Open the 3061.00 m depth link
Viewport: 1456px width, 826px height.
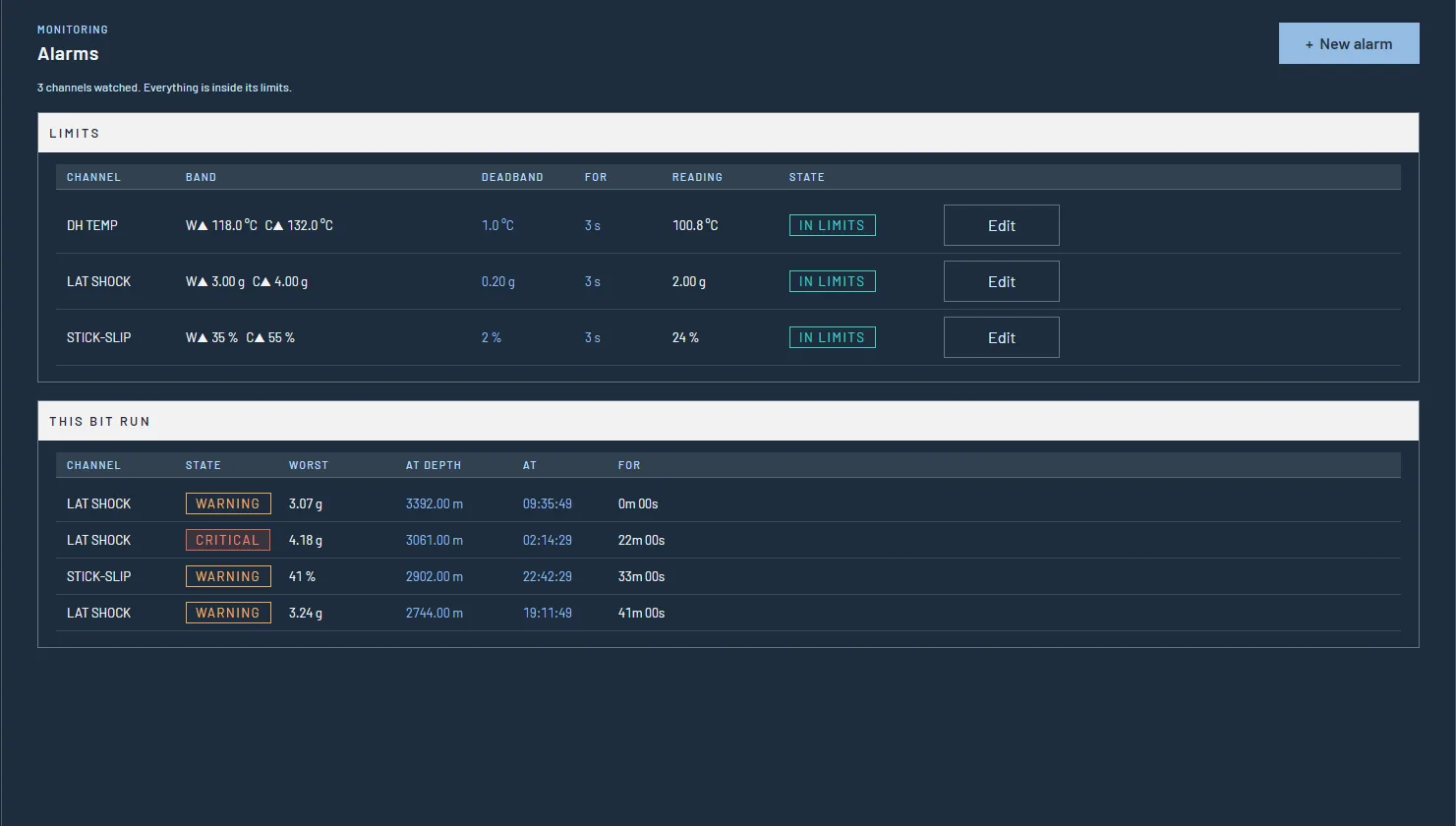[435, 540]
